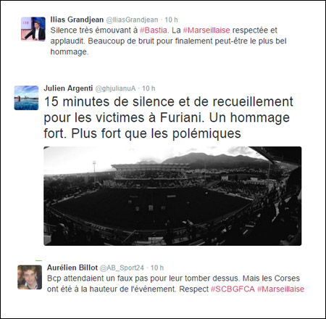This screenshot has height=319, width=326.
Task: Open the black-and-white stadium photo
Action: click(172, 196)
